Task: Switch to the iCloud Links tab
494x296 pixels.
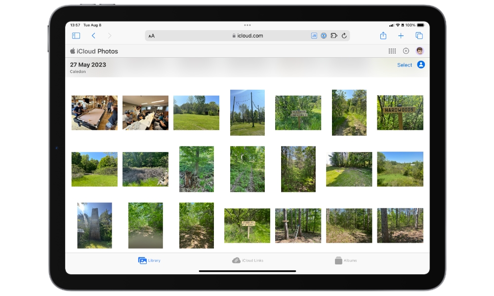Action: tap(247, 260)
